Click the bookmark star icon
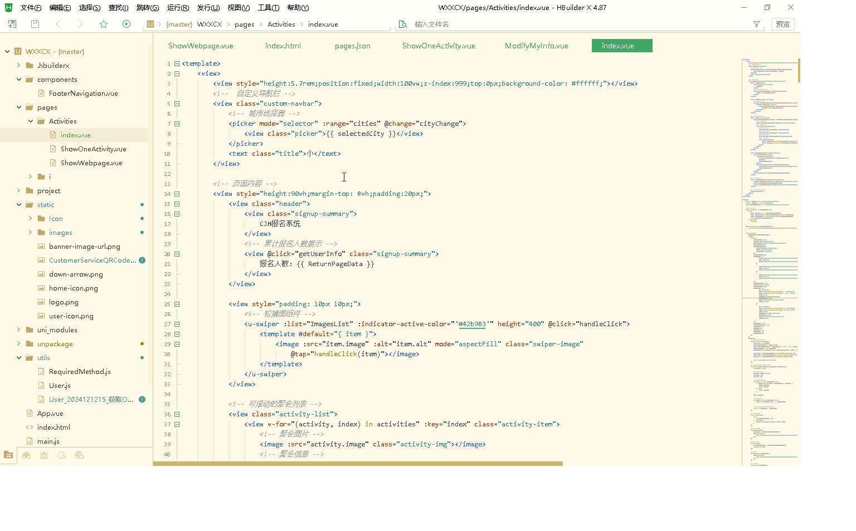 click(103, 24)
